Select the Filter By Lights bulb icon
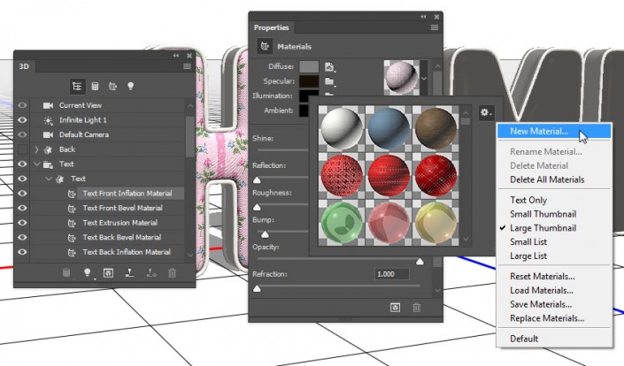Image resolution: width=624 pixels, height=366 pixels. (x=130, y=86)
